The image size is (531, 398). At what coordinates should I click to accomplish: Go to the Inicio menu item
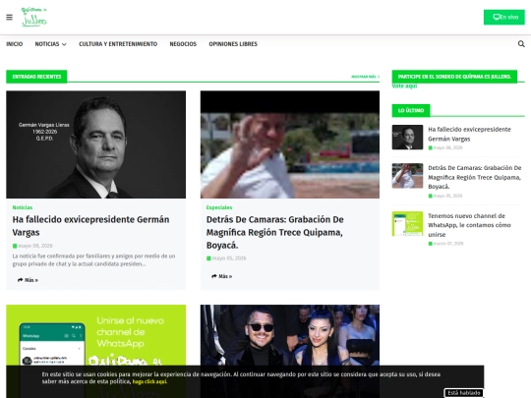pos(15,44)
